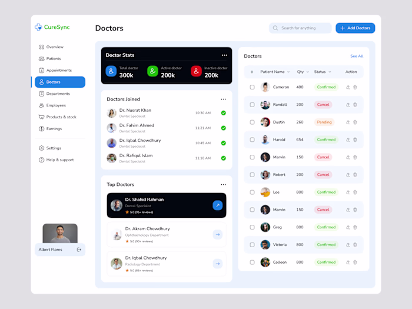Open Doctor Stats three-dot menu
Screen dimensions: 412x309
click(224, 55)
